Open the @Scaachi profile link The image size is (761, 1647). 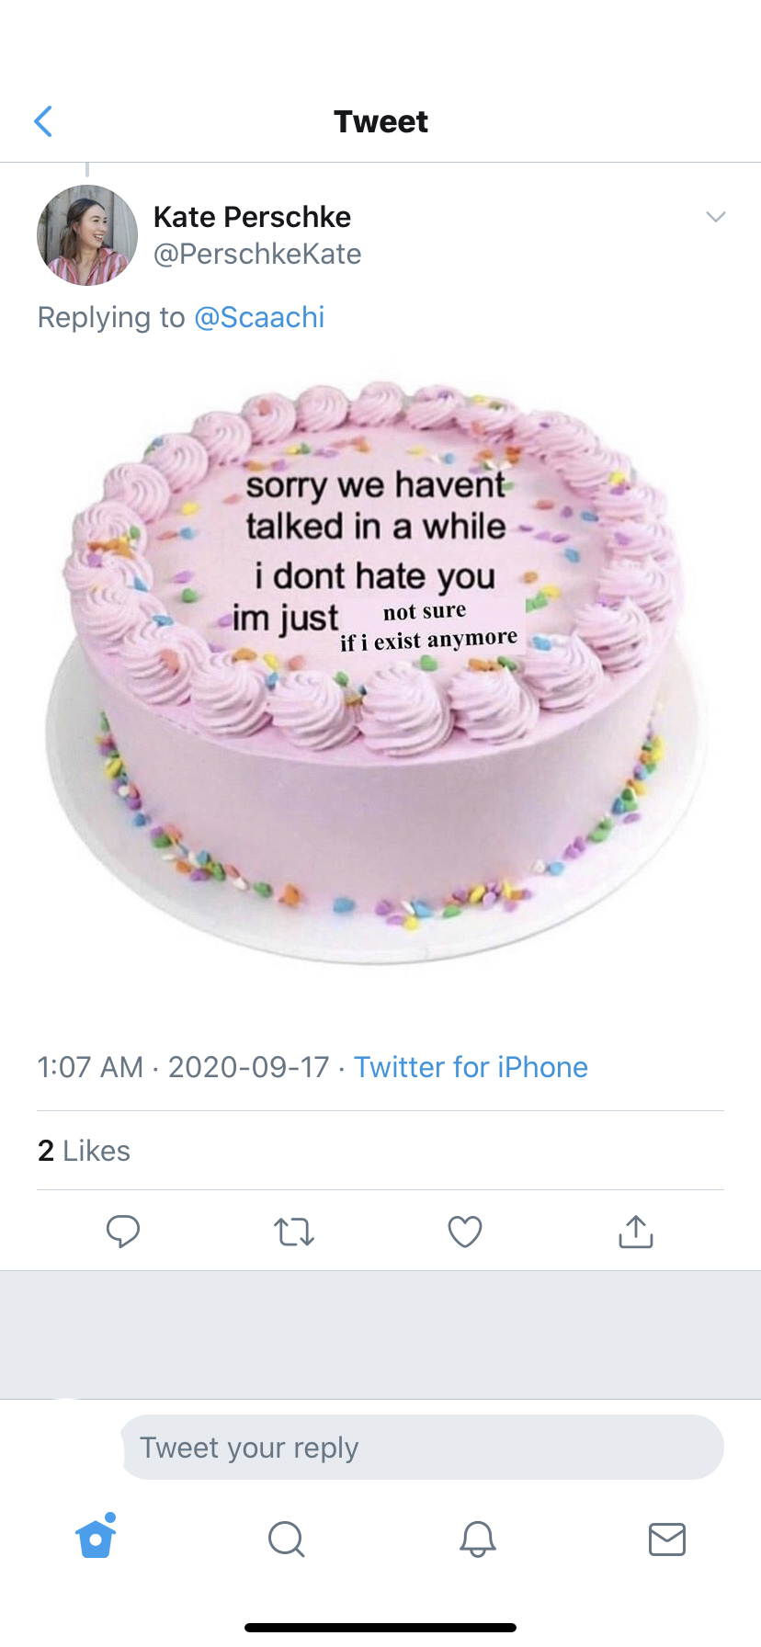[259, 317]
